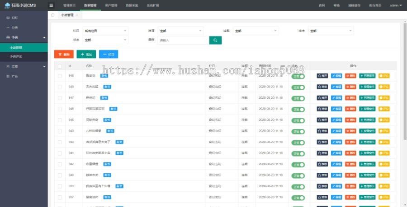Click the 推荐 star button for row 948
Screen dimensions: 407x207
click(x=322, y=76)
